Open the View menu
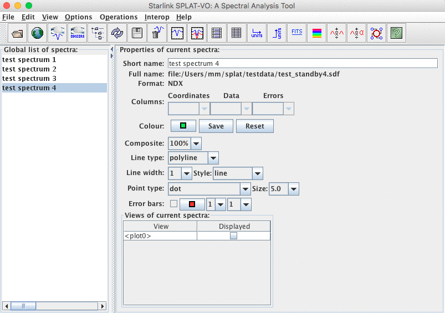Viewport: 445px width, 313px height. click(x=50, y=17)
